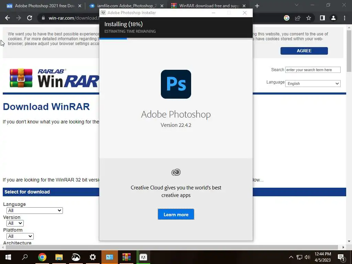Open Chrome three-dot menu

[344, 18]
